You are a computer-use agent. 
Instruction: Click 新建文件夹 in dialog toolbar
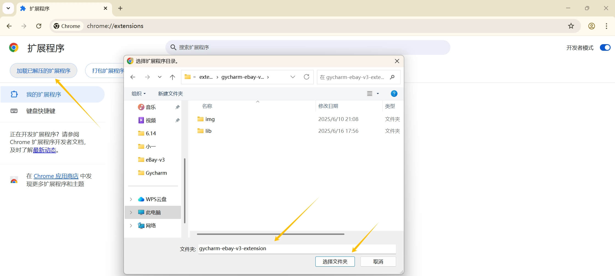click(x=170, y=94)
